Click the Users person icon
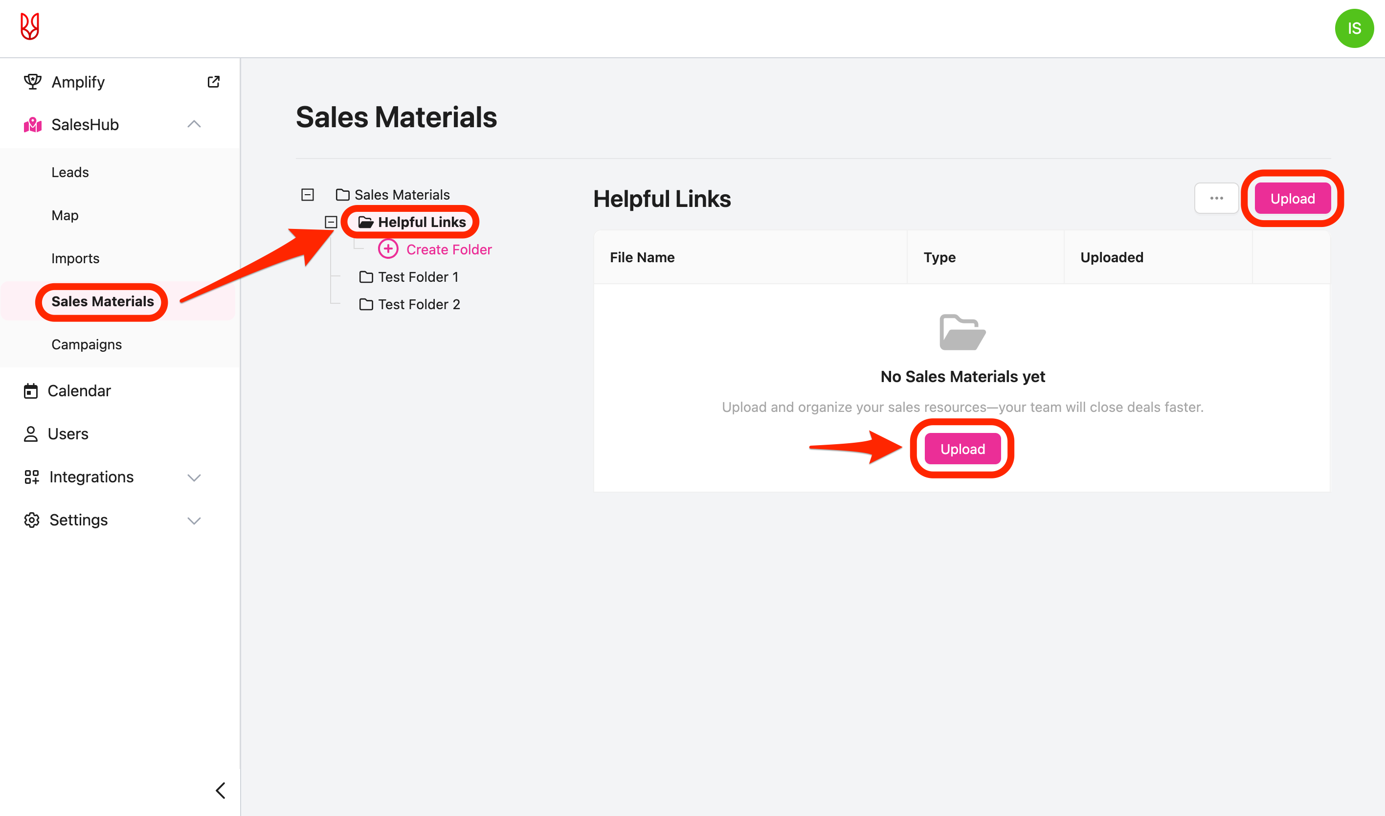 (31, 434)
